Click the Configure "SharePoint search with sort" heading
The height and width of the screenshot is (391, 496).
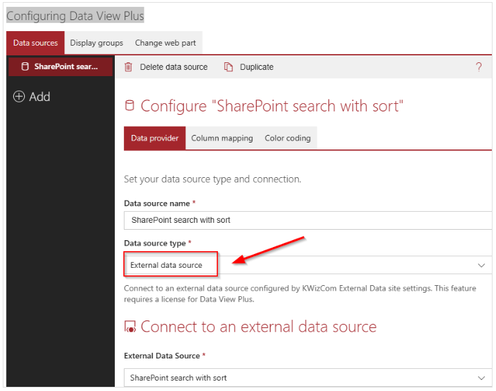click(272, 106)
